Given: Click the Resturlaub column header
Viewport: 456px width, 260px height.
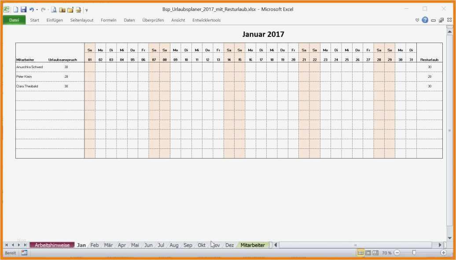Looking at the screenshot, I should [429, 60].
